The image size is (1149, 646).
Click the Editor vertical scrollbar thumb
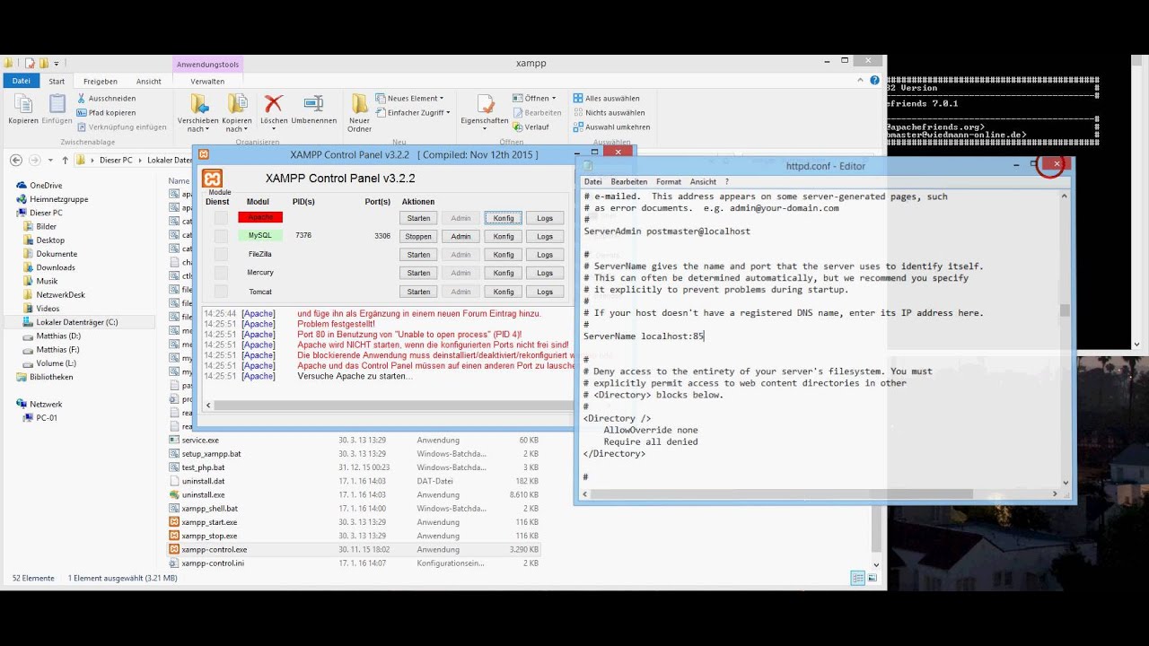(x=1066, y=310)
